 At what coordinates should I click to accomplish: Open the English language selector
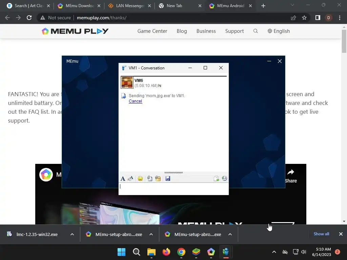279,31
